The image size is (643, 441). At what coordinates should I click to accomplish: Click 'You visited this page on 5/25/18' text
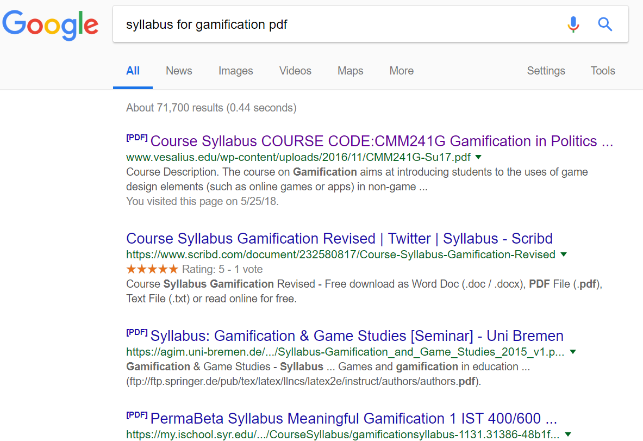click(x=202, y=201)
